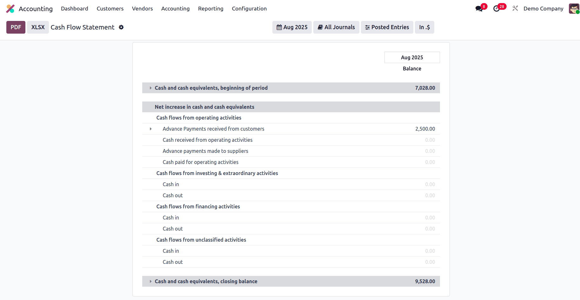
Task: Expand Cash and cash equivalents, beginning of period
Action: tap(150, 88)
